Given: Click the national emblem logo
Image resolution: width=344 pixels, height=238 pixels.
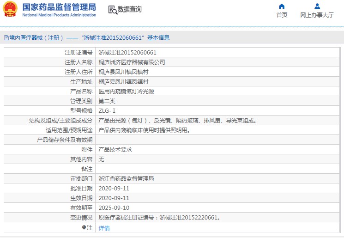Looking at the screenshot, I should coord(10,9).
